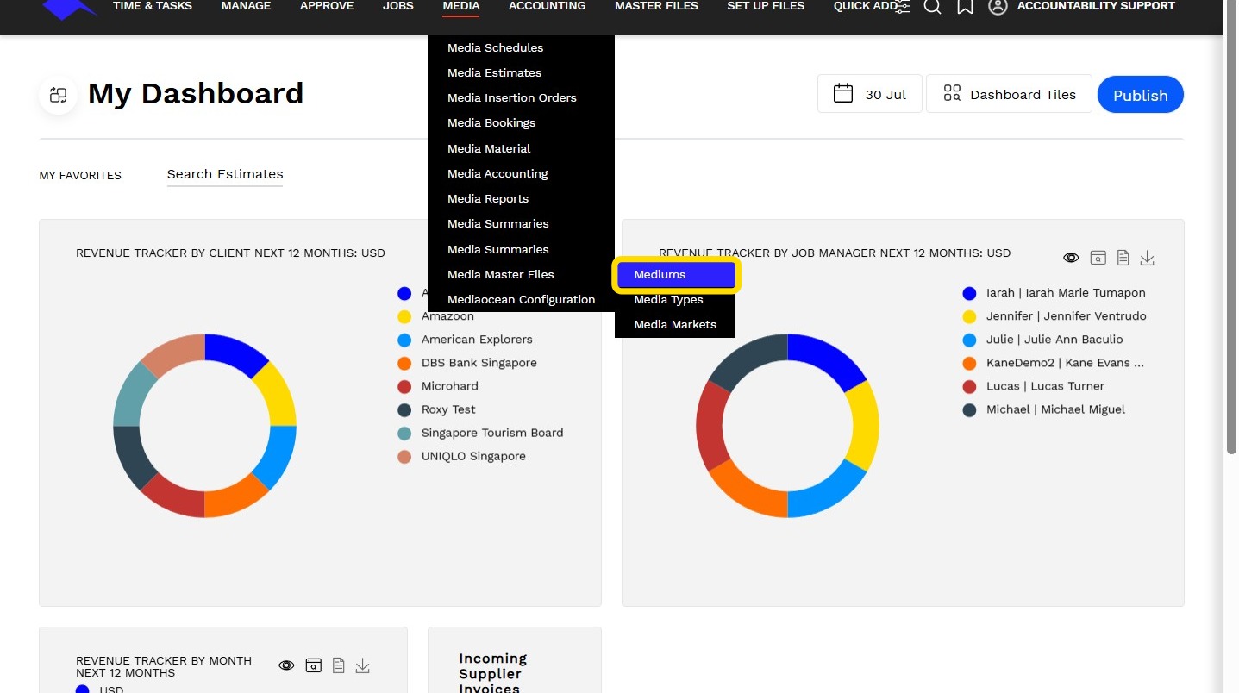This screenshot has height=693, width=1239.
Task: Click ACCOUNTABILITY SUPPORT user name
Action: click(x=1096, y=6)
